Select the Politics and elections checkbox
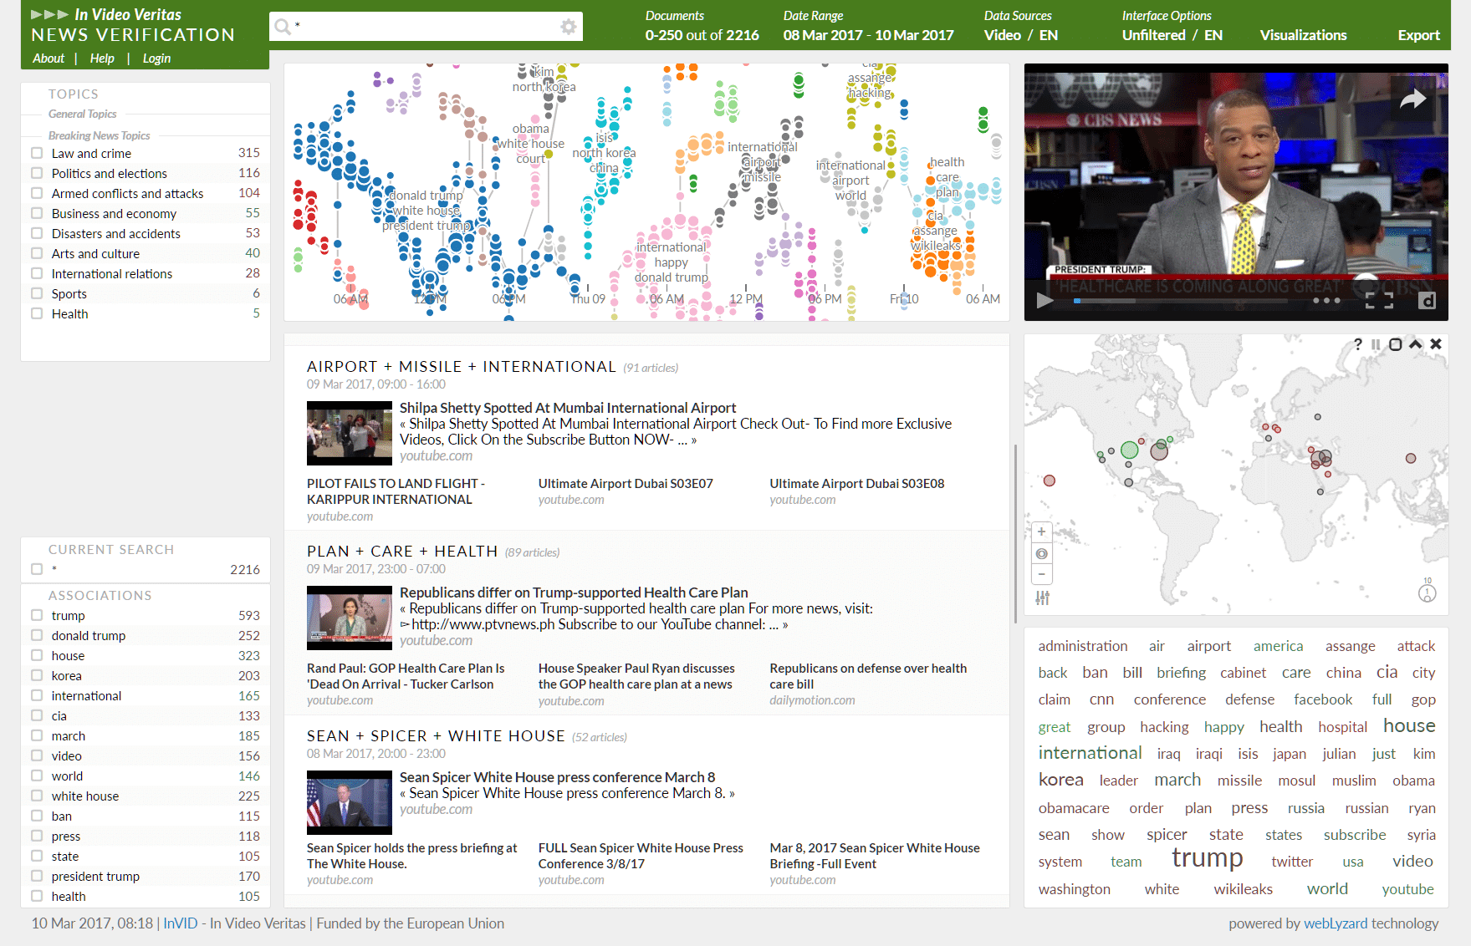 click(x=37, y=173)
